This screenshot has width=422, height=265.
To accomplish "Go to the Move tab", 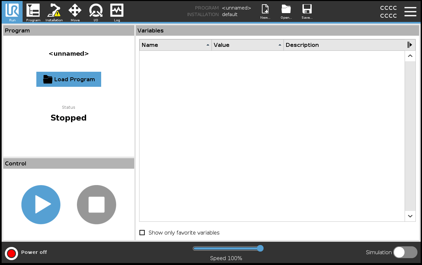I will [x=75, y=12].
